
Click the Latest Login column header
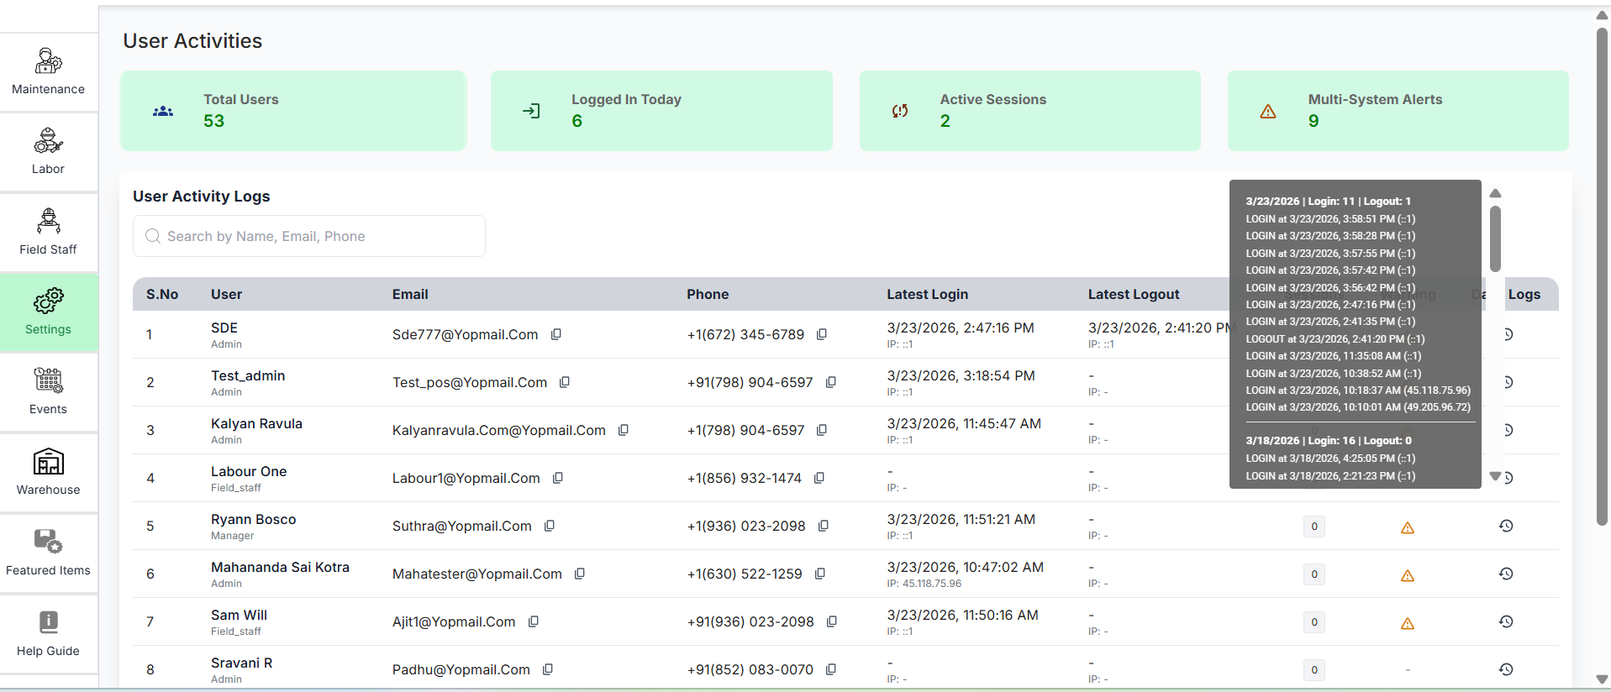[x=927, y=294]
